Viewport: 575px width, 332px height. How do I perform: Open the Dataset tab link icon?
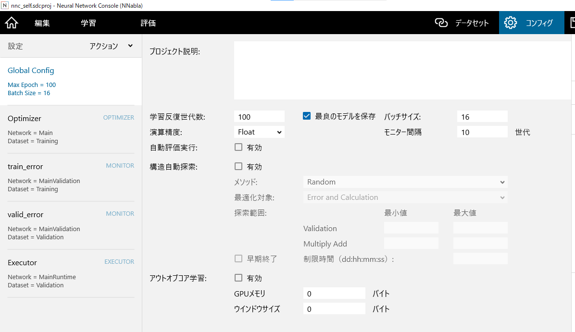[441, 23]
